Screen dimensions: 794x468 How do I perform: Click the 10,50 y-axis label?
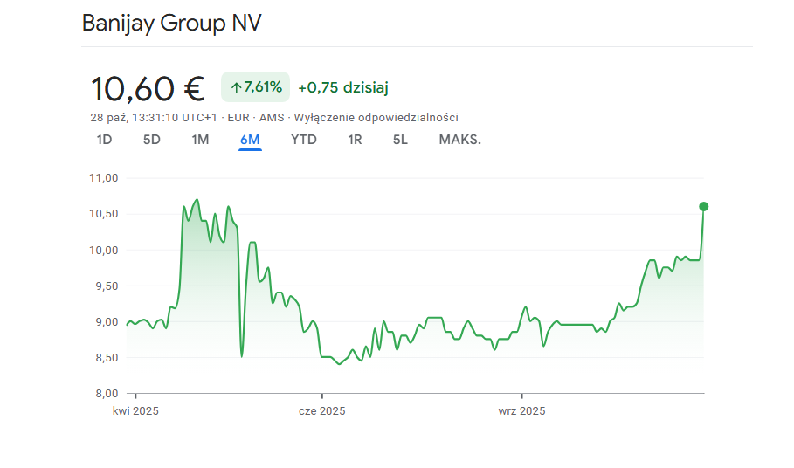(x=104, y=214)
